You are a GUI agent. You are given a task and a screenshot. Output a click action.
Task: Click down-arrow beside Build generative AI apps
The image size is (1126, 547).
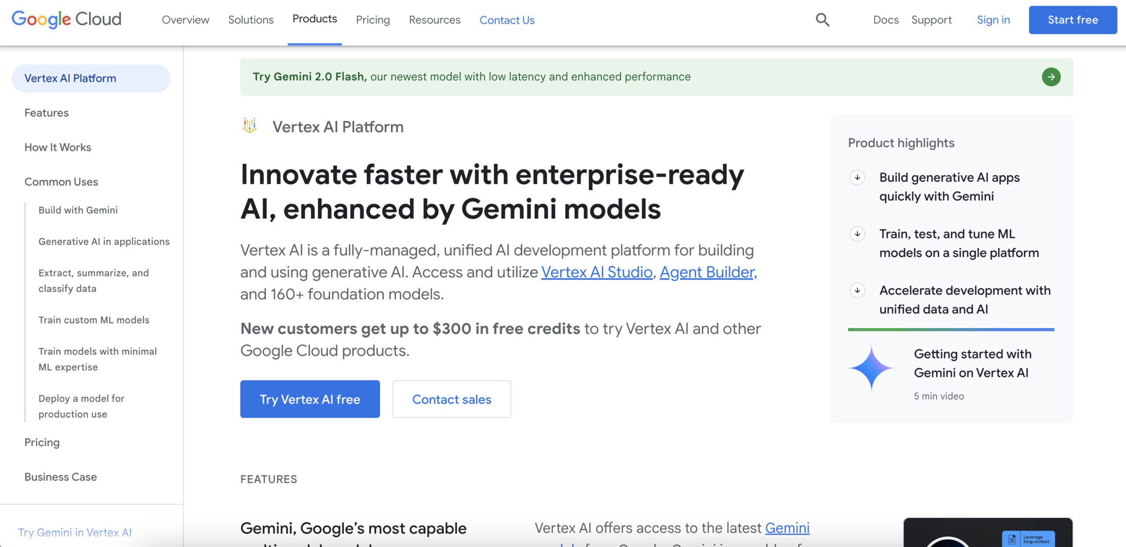pos(857,178)
